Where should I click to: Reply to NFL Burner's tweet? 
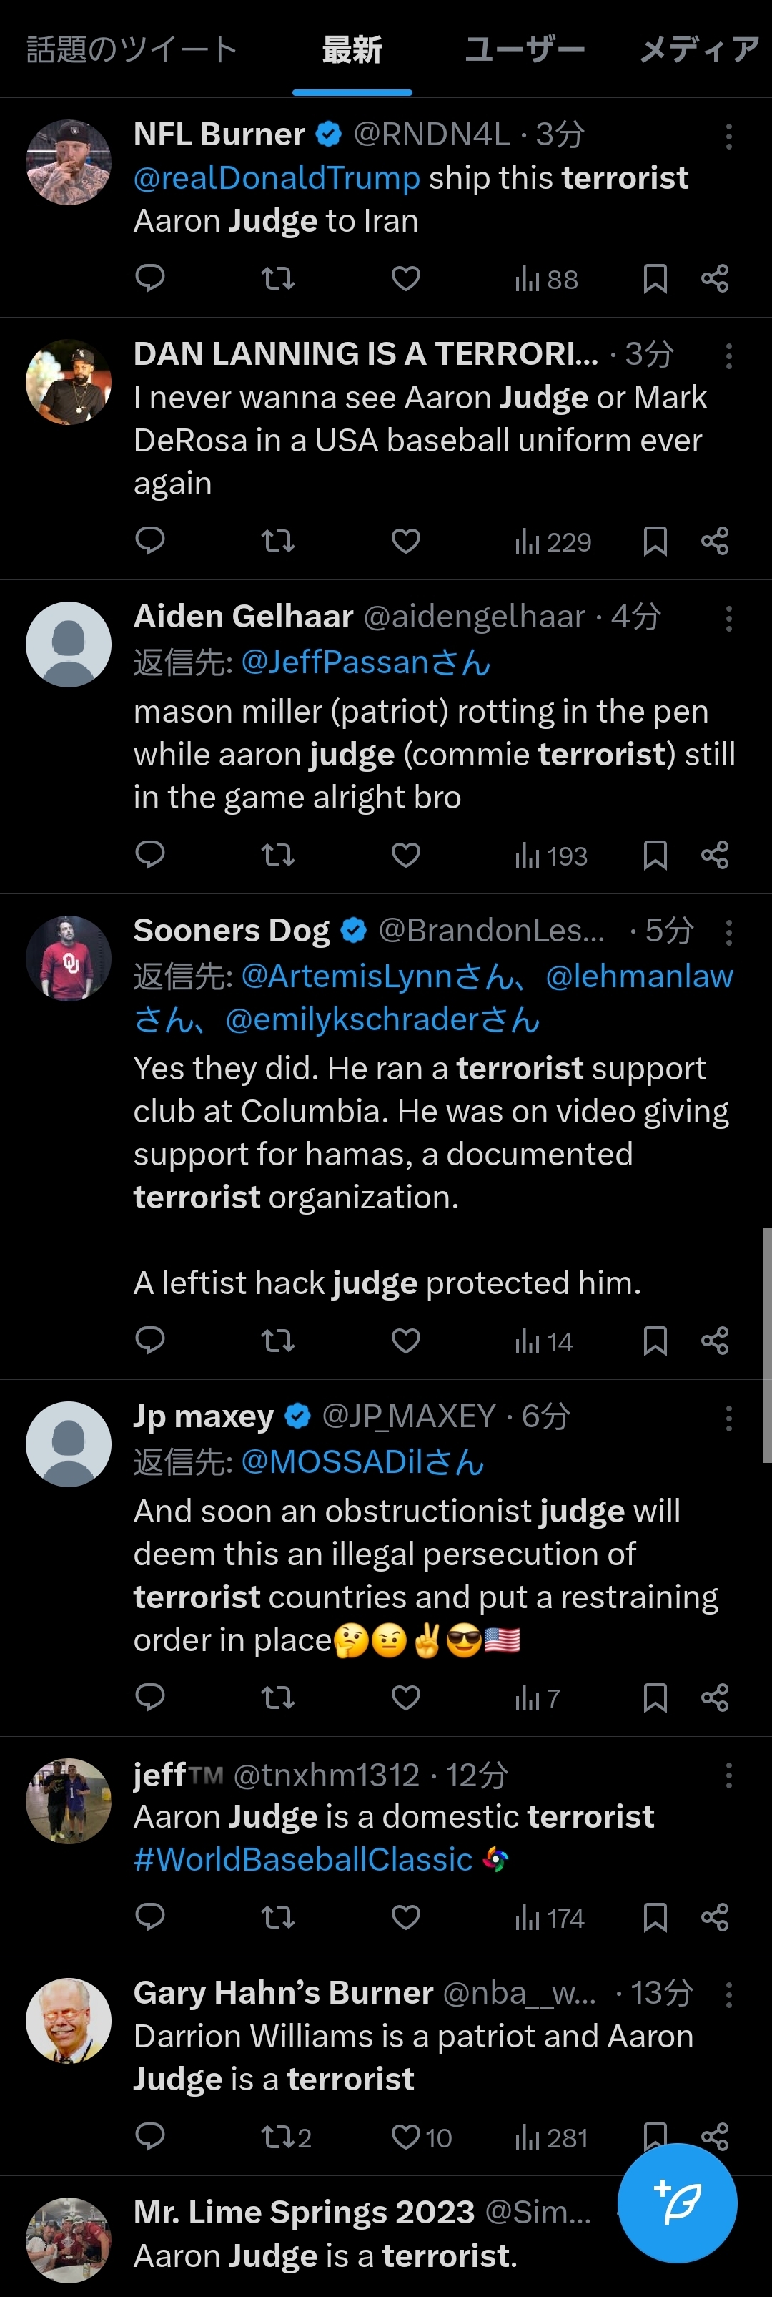coord(150,278)
